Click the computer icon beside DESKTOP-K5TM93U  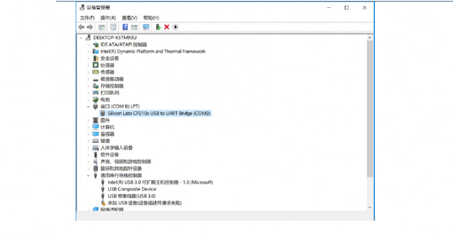(88, 37)
